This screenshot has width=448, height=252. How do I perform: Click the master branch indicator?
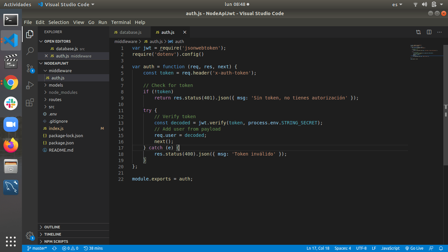click(37, 248)
